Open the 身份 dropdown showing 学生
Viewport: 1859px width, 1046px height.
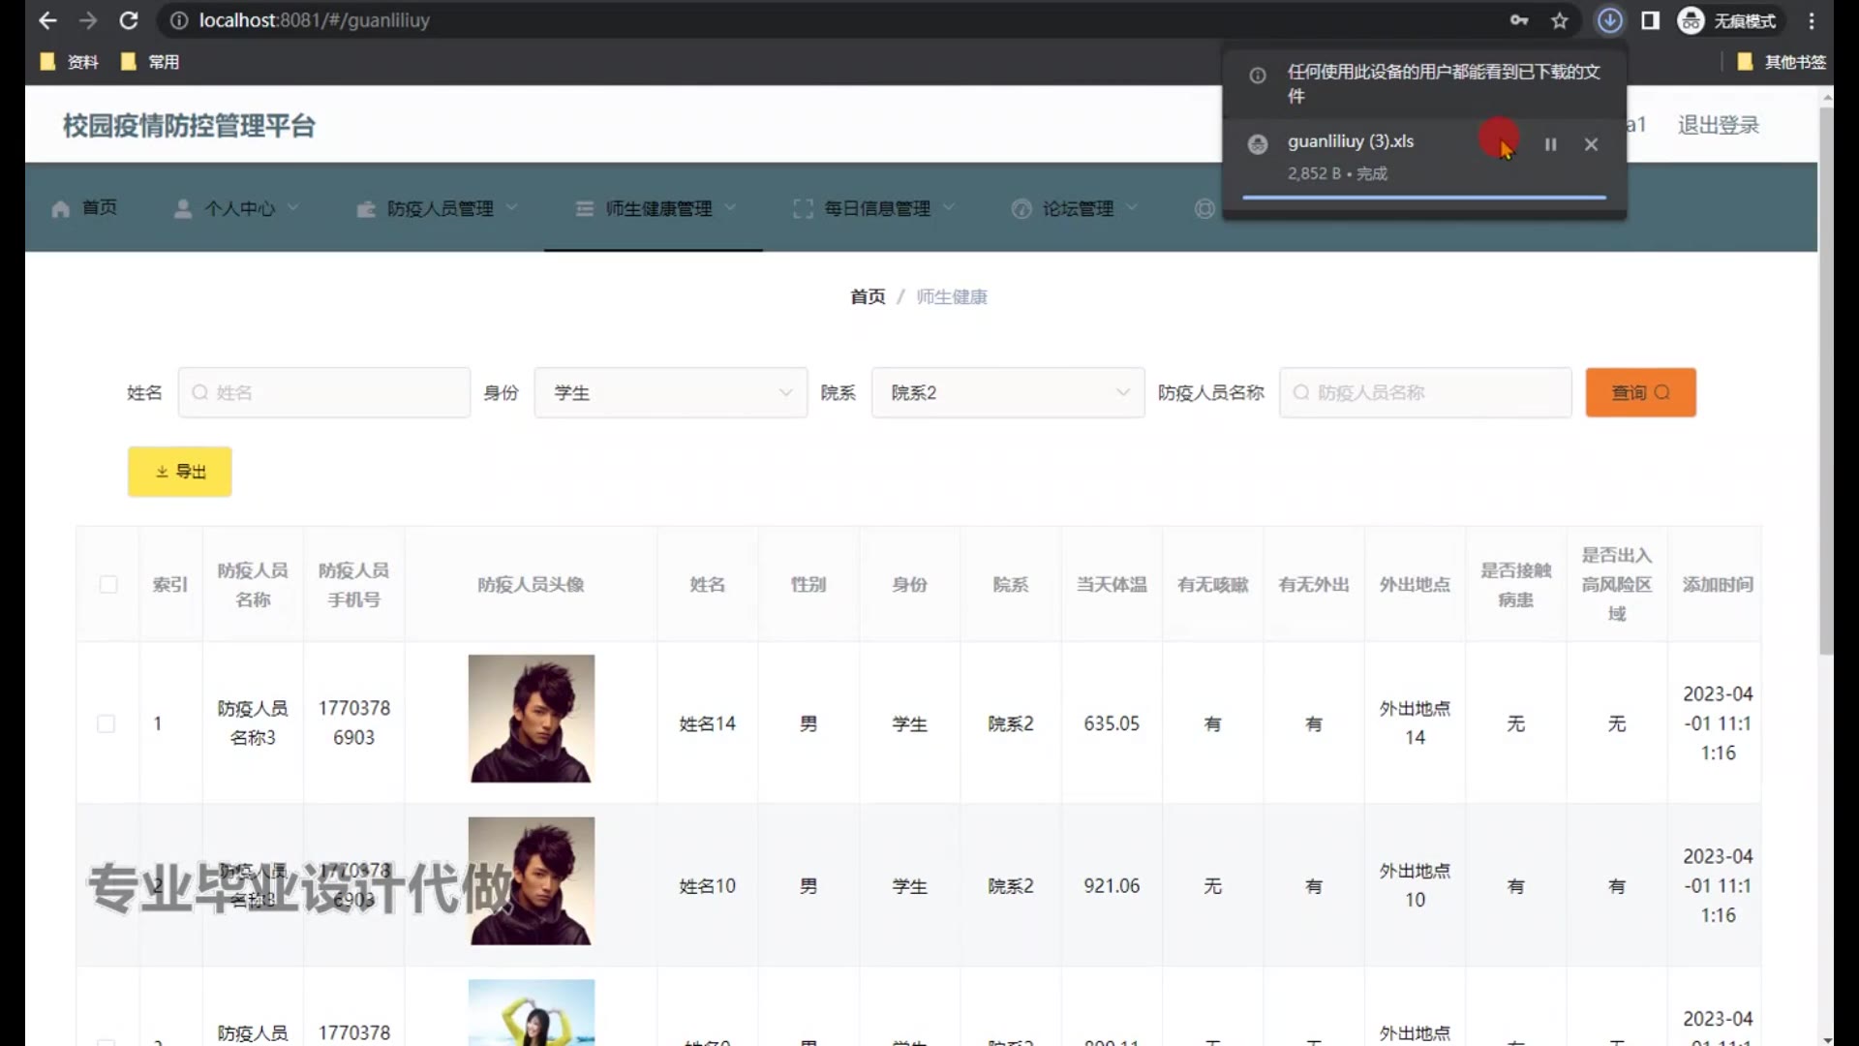point(670,392)
